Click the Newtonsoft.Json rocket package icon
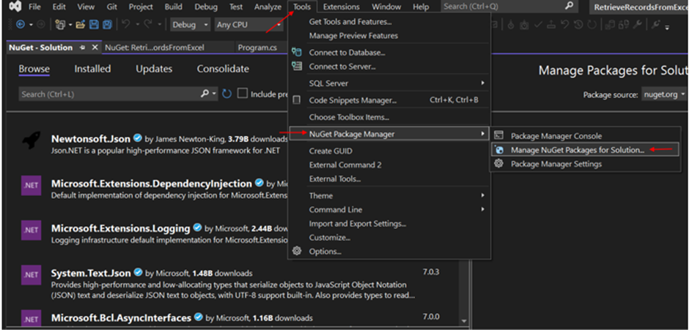 click(x=31, y=140)
